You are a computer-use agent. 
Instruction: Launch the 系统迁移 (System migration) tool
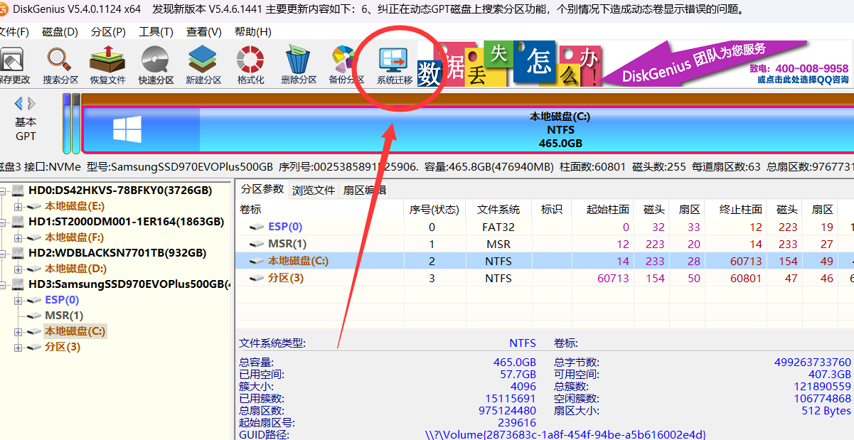(x=393, y=60)
